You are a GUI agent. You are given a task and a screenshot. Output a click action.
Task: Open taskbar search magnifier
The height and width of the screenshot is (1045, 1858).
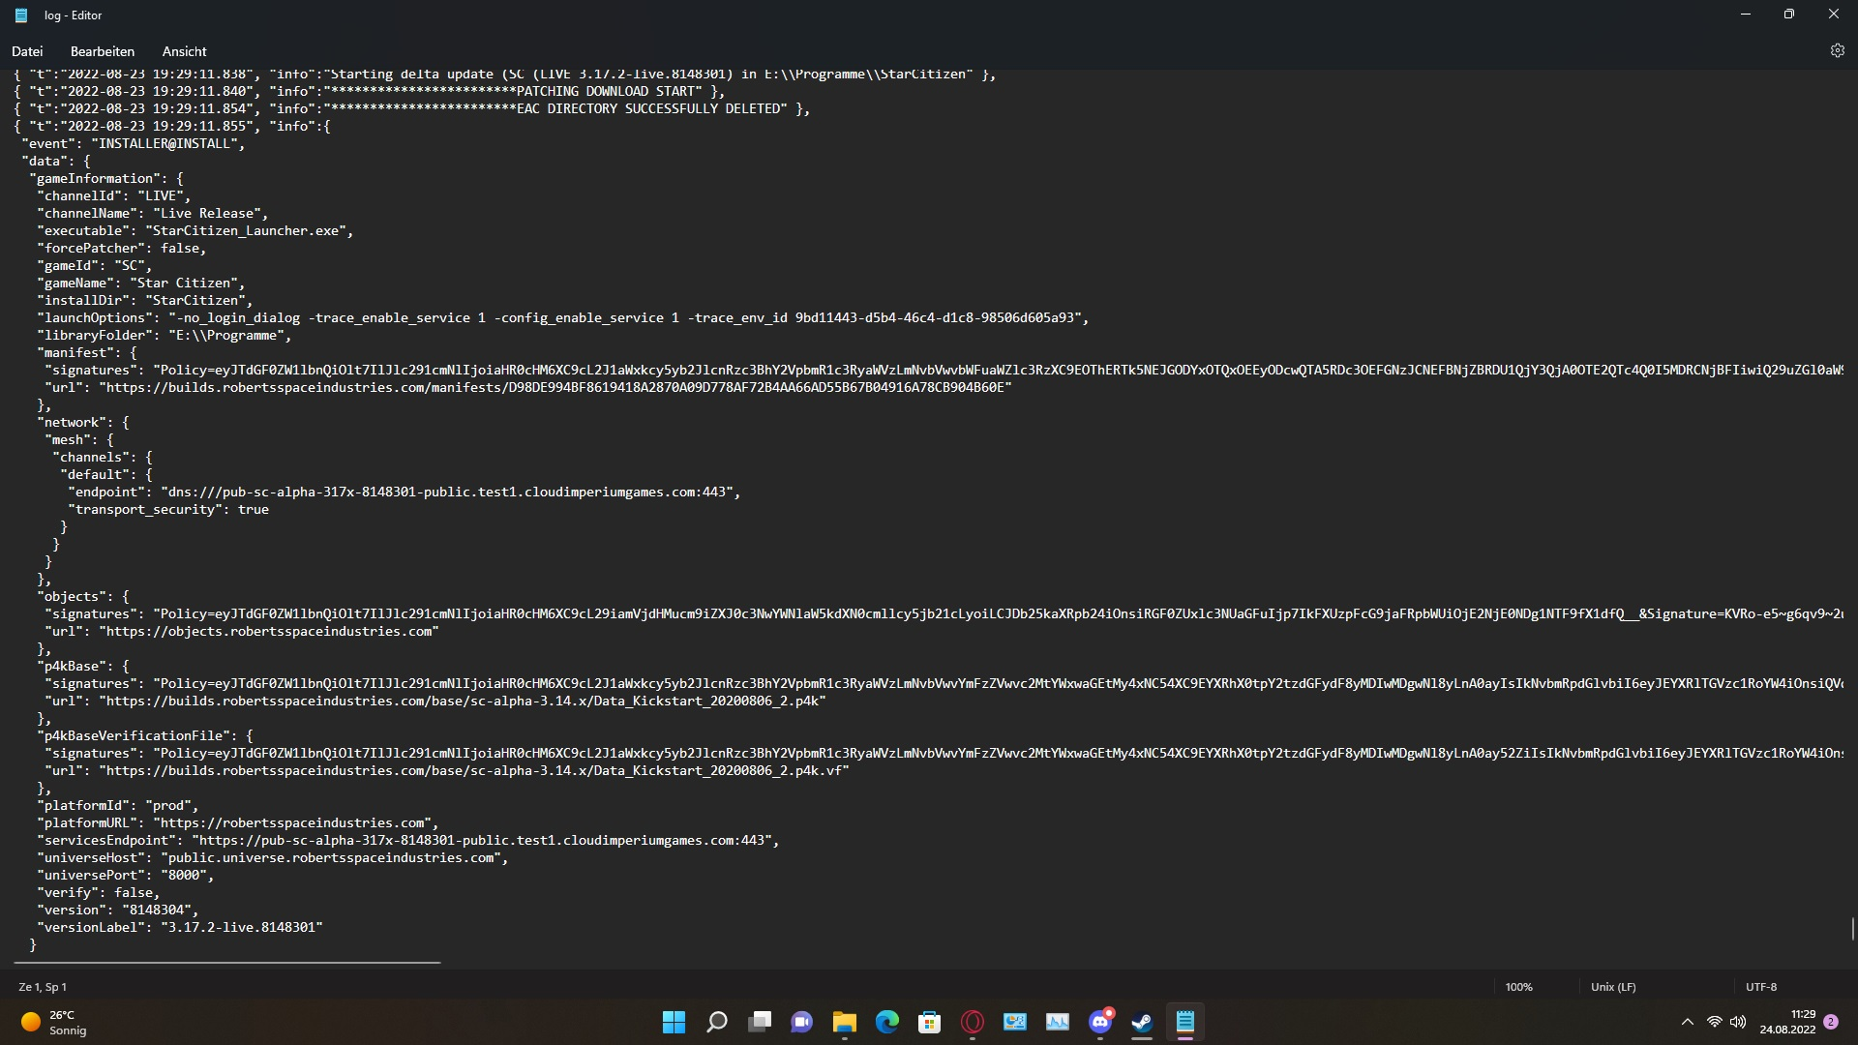pyautogui.click(x=716, y=1022)
